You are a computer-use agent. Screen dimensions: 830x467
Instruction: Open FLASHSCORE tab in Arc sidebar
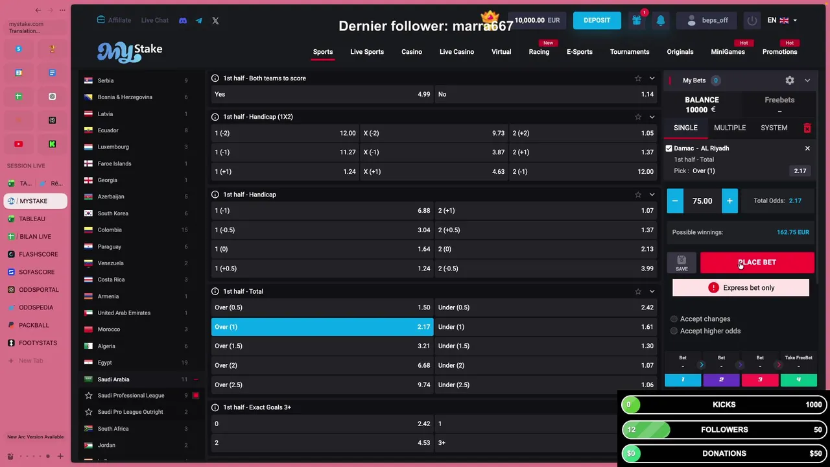coord(36,254)
